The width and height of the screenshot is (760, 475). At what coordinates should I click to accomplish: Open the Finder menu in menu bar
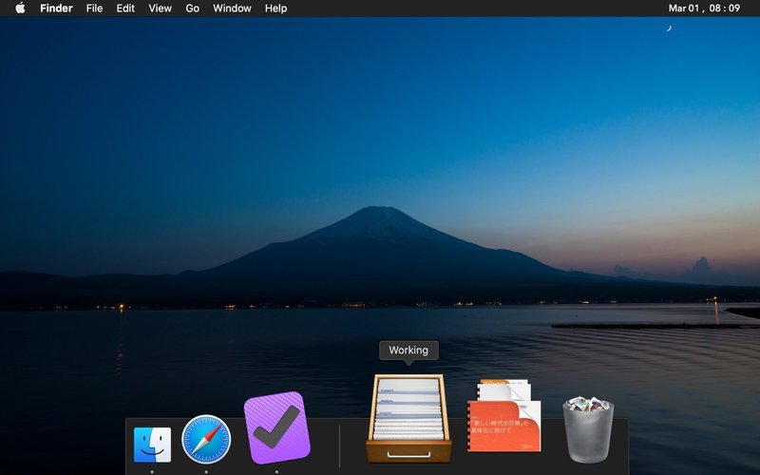tap(56, 9)
